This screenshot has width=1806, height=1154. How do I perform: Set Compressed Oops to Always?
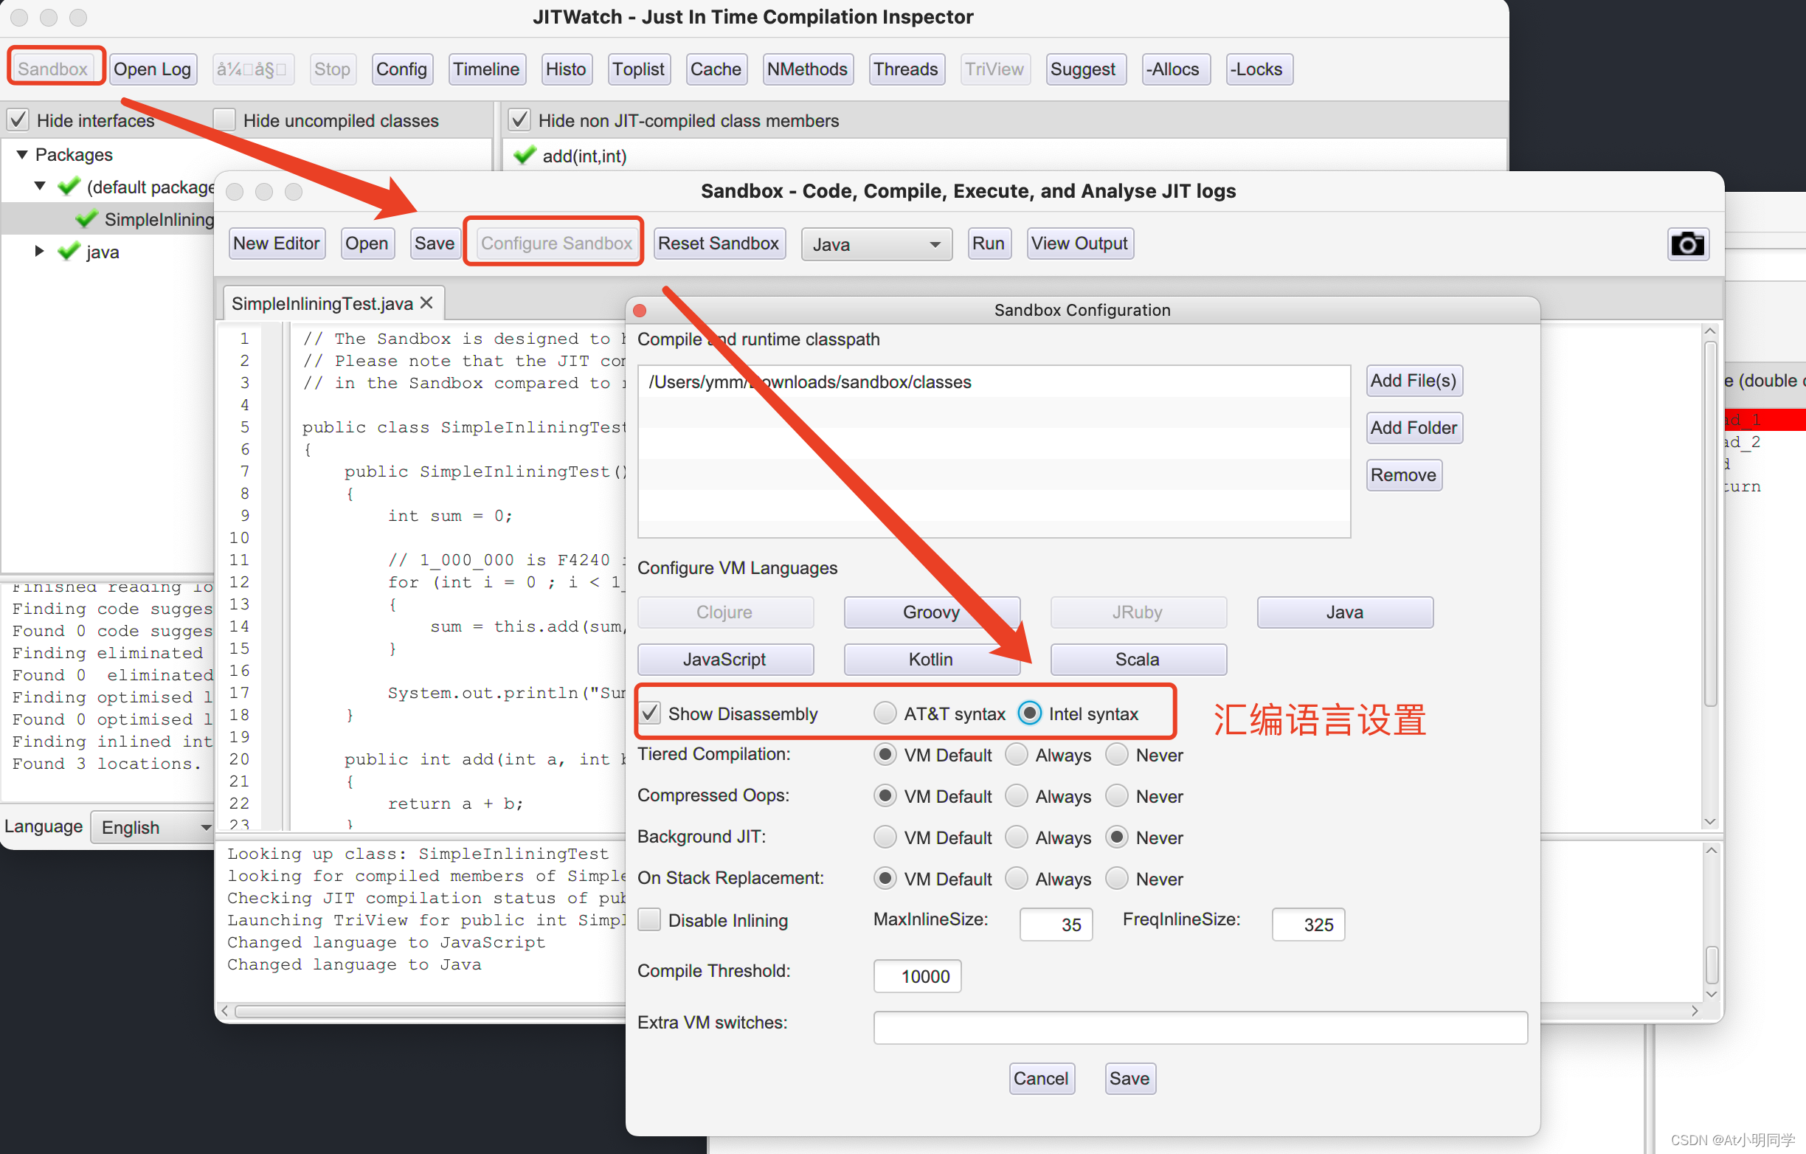[x=1017, y=795]
